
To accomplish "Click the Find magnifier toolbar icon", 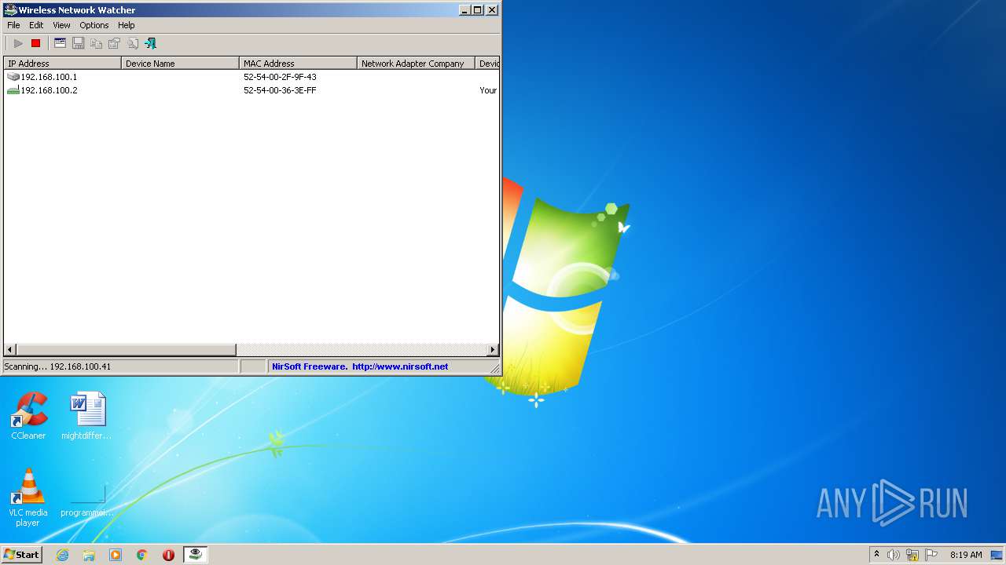I will (x=132, y=43).
